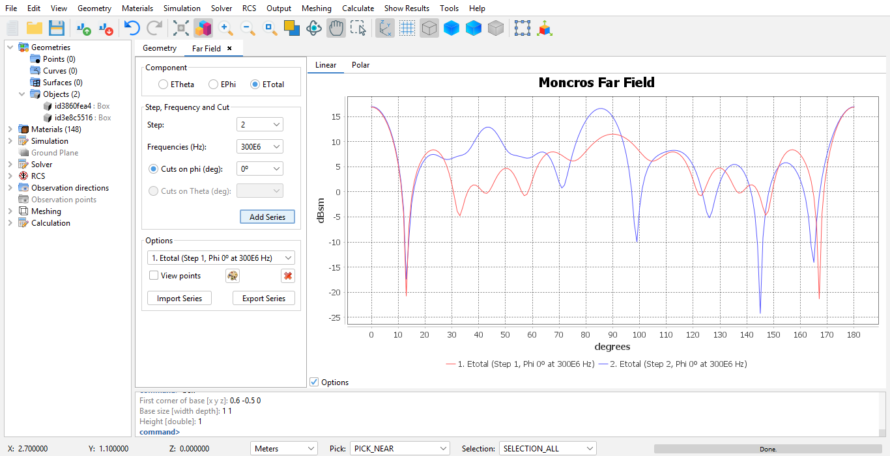Click the Undo arrow icon
Screen dimensions: 890x456
pyautogui.click(x=132, y=28)
